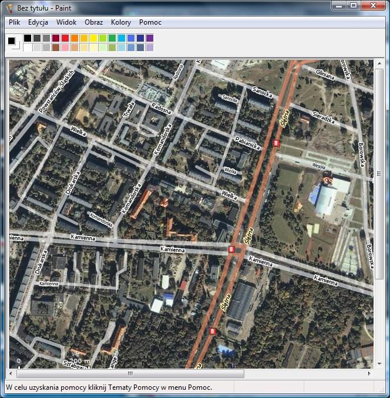Open the Obraz menu

(x=94, y=22)
